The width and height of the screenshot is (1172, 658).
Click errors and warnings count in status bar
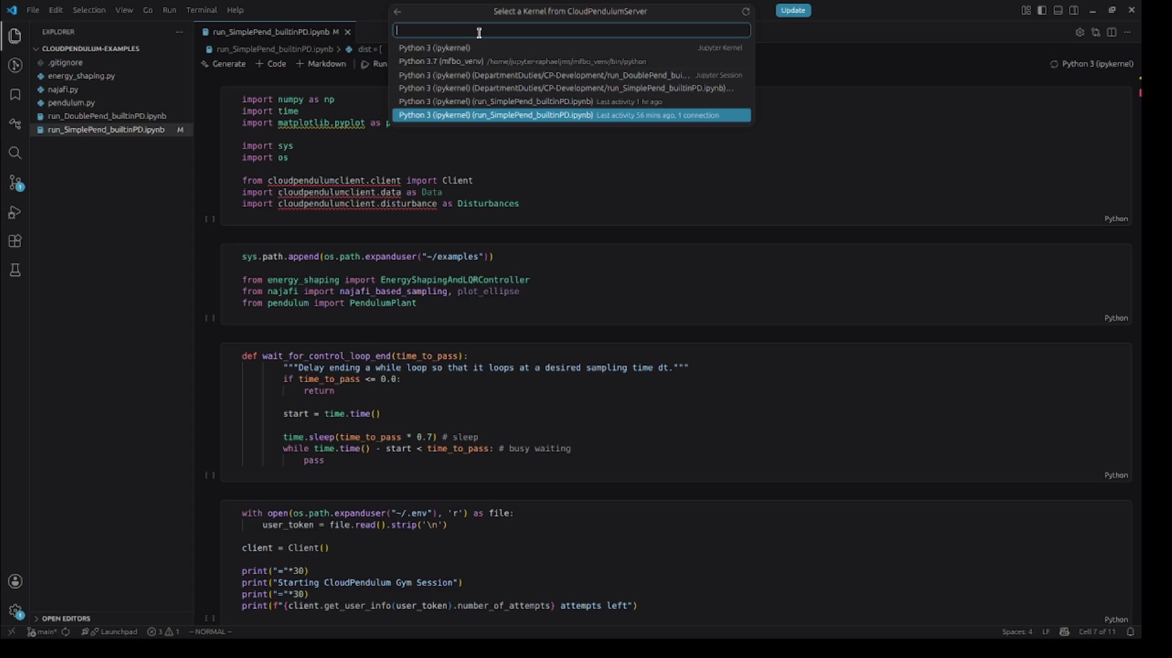point(164,632)
